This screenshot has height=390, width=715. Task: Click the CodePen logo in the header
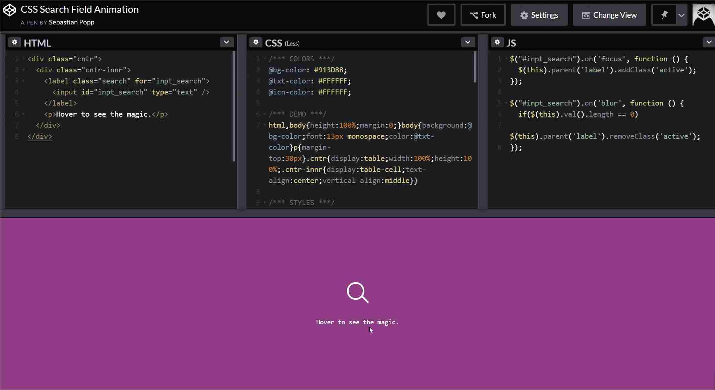(x=10, y=10)
